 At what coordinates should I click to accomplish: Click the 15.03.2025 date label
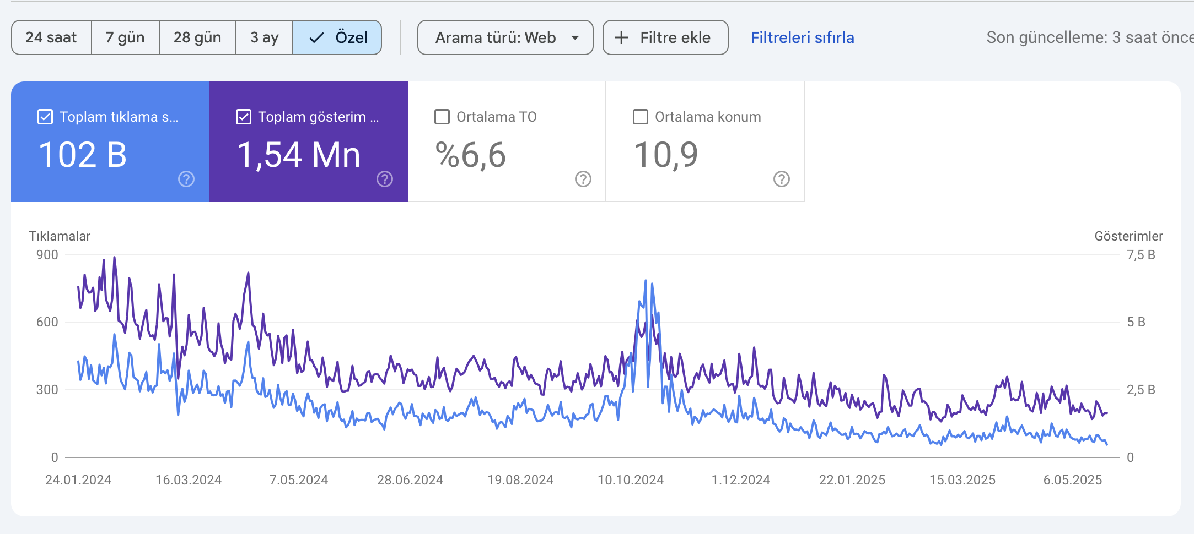click(962, 480)
